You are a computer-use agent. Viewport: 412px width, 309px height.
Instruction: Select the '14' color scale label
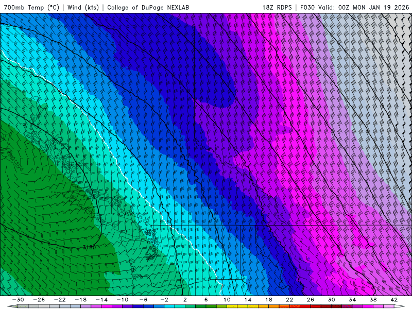(248, 300)
